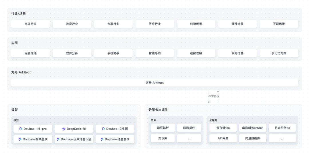Click the 行业/场景 section heading
This screenshot has height=154, width=309.
coord(18,14)
